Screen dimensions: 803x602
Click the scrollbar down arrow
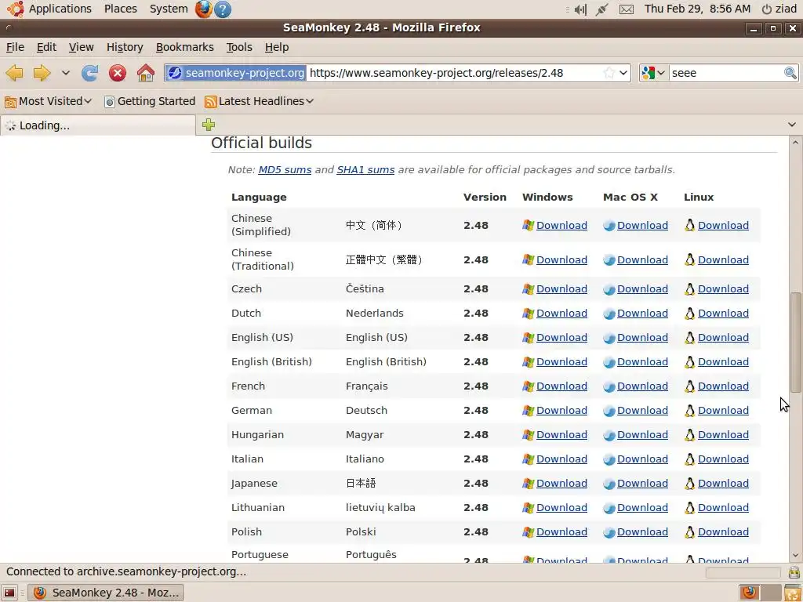(795, 556)
